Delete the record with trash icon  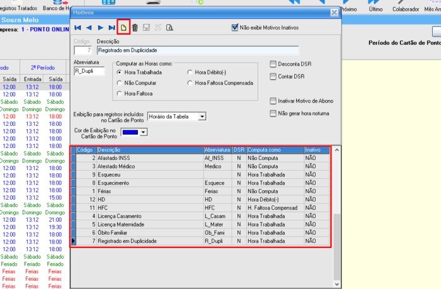click(135, 28)
